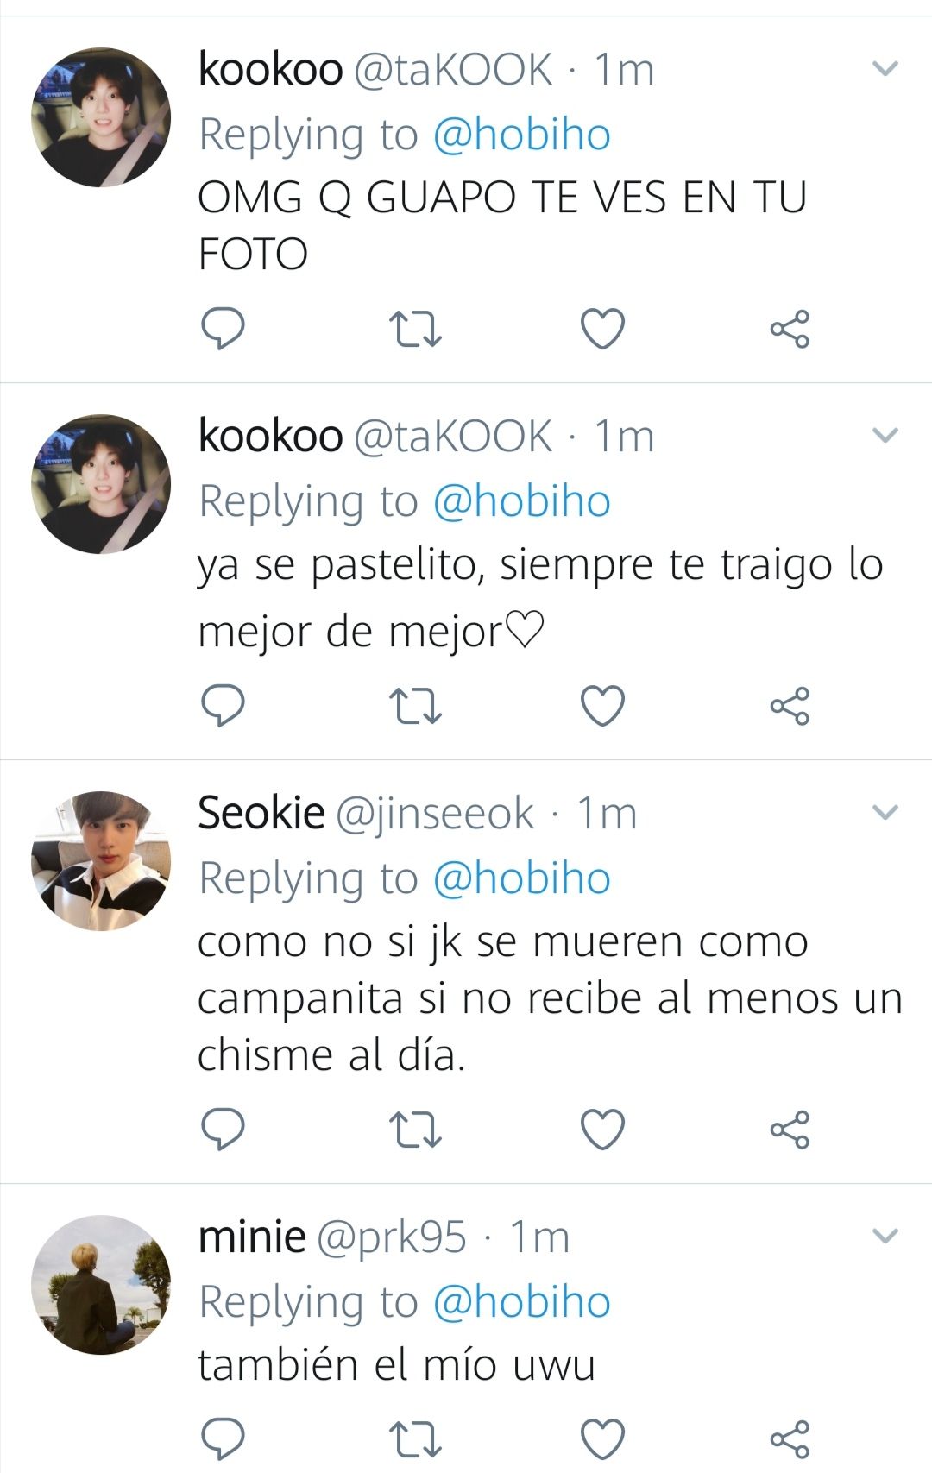Reply to the 'ya se pastelito' tweet
The height and width of the screenshot is (1473, 932).
click(x=223, y=706)
